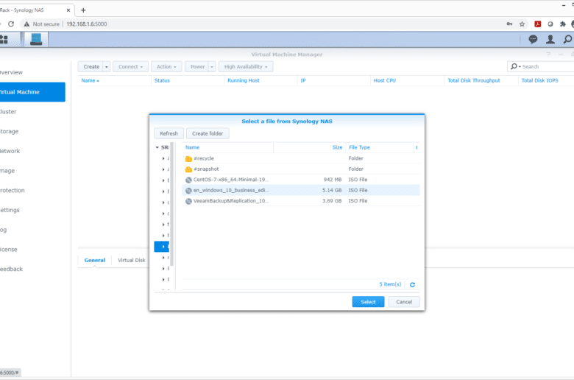Switch to the General tab
The height and width of the screenshot is (380, 574).
95,260
